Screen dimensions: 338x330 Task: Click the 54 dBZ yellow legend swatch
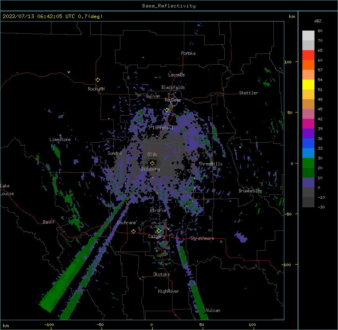308,84
